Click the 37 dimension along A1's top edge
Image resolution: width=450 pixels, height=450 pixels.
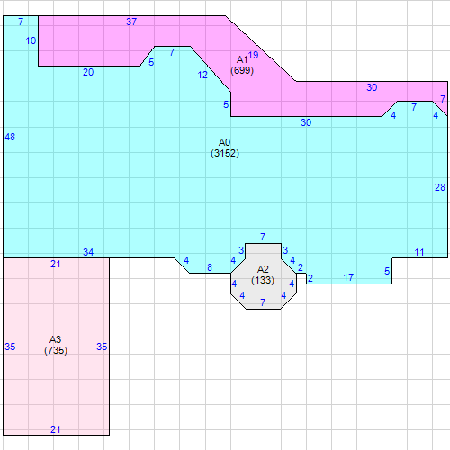click(131, 22)
